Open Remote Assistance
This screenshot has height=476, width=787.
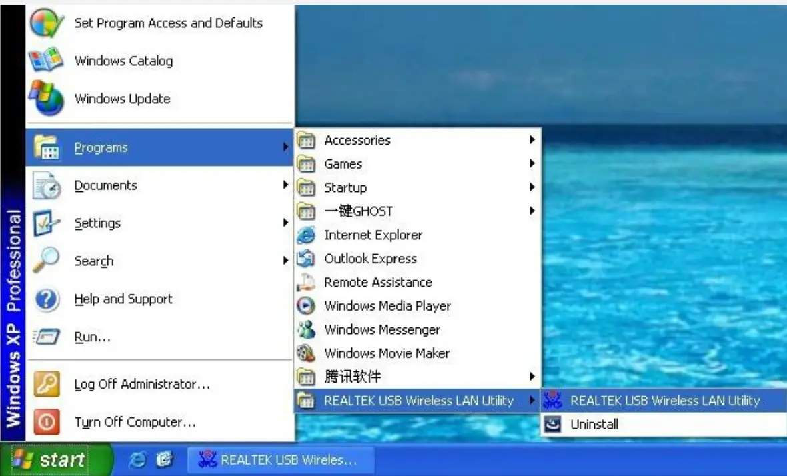click(x=418, y=283)
